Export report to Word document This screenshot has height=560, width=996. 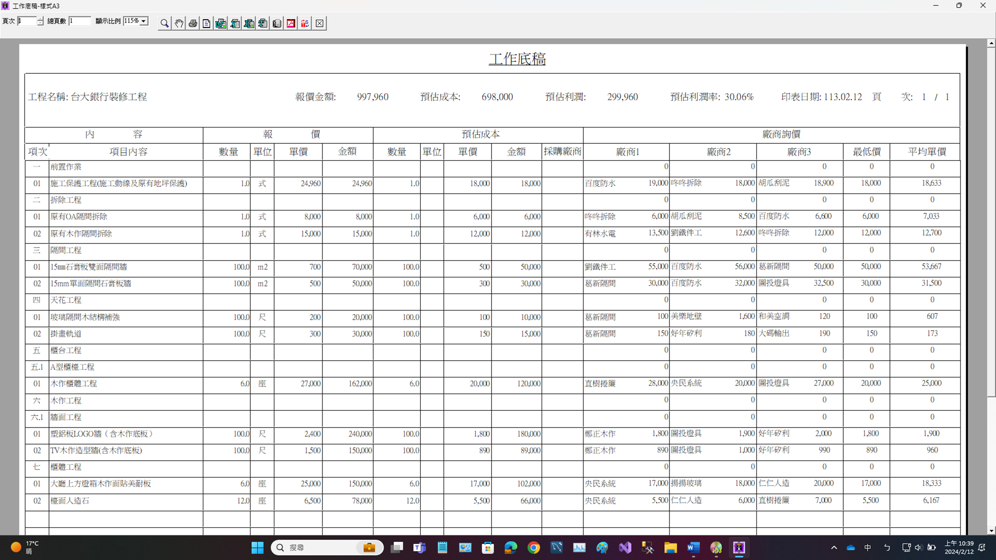221,23
